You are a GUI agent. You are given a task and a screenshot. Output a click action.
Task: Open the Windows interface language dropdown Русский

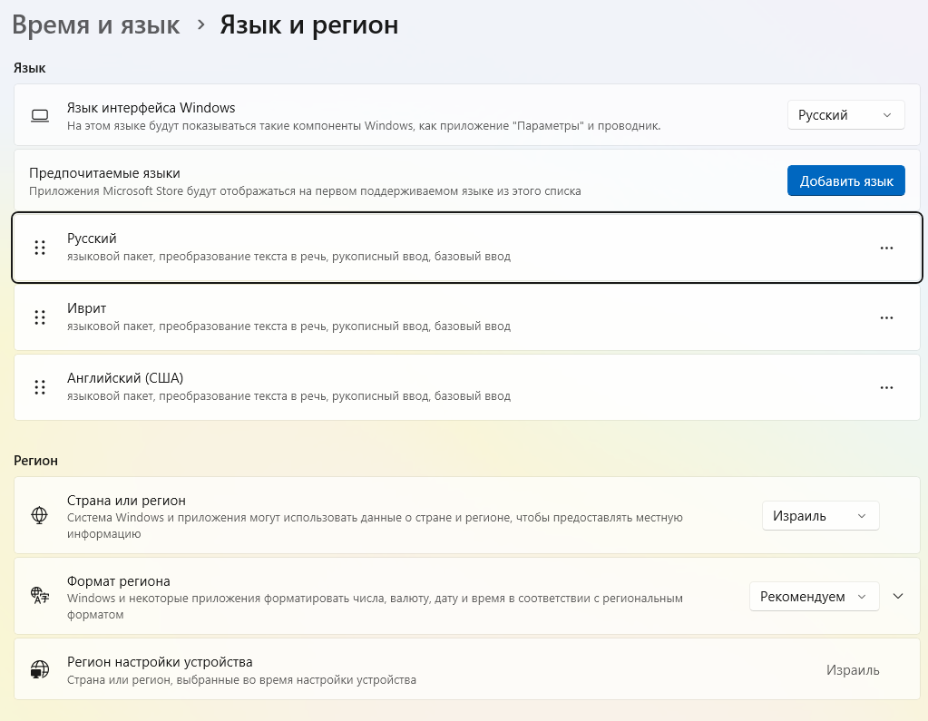point(845,115)
